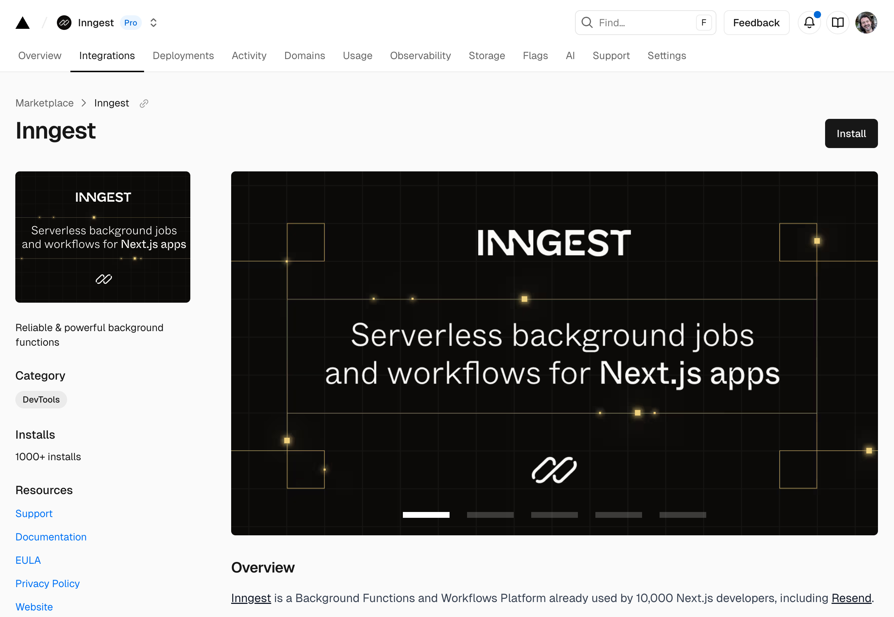The image size is (894, 617).
Task: Open the Documentation resource link
Action: click(51, 536)
